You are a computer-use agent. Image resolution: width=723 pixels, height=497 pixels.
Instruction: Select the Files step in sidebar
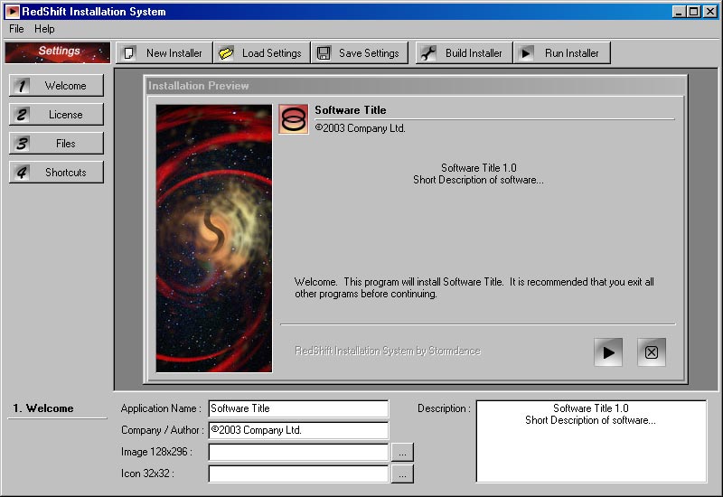56,144
